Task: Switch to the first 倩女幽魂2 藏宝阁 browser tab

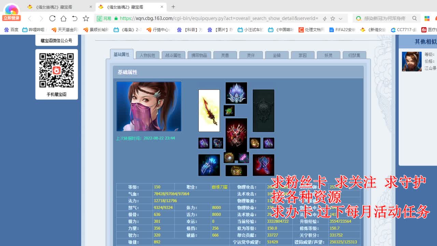Action: point(60,7)
